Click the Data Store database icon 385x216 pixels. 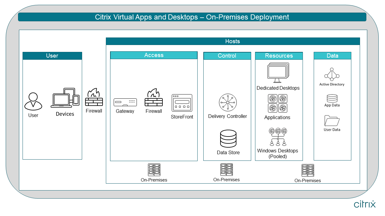click(x=228, y=139)
